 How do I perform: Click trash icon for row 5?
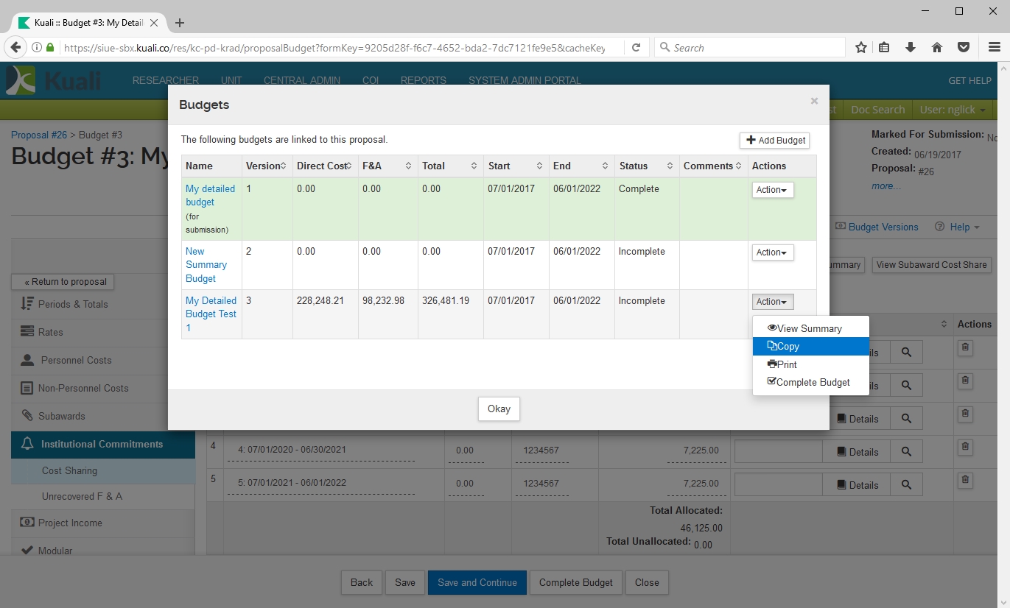(965, 481)
